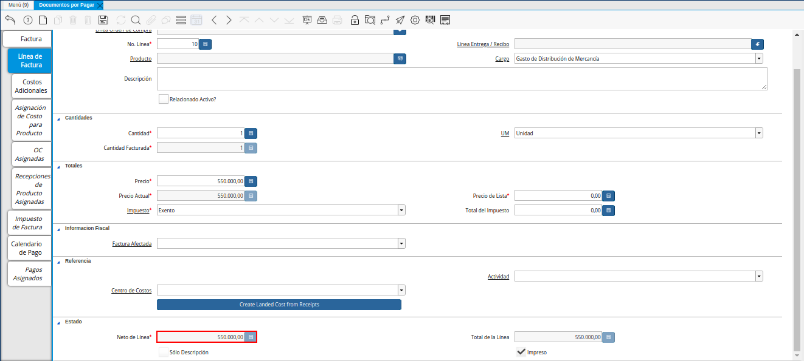Enable the Relacionado Activo checkbox
The width and height of the screenshot is (804, 361).
coord(163,99)
